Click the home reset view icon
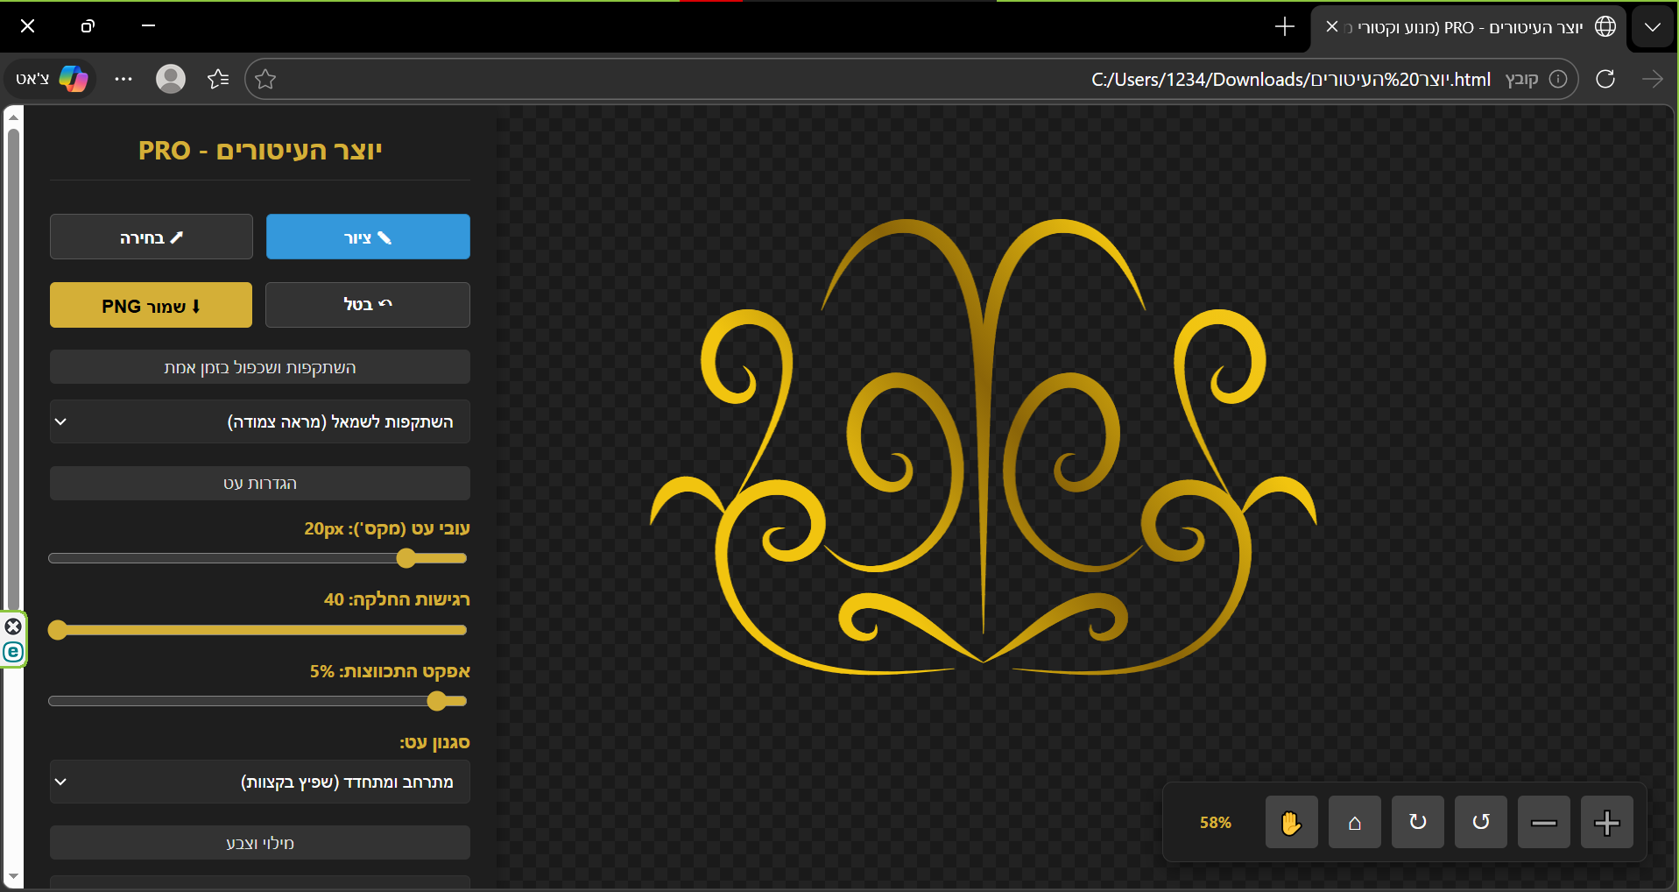Screen dimensions: 1679x892 (1354, 822)
